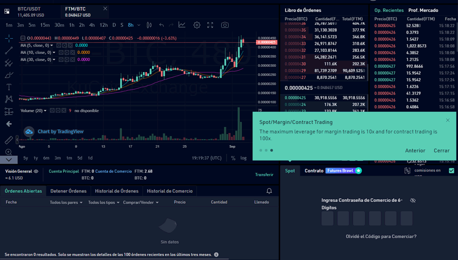Viewport: 458px width, 260px height.
Task: Switch chart to fullscreen mode
Action: tap(210, 25)
